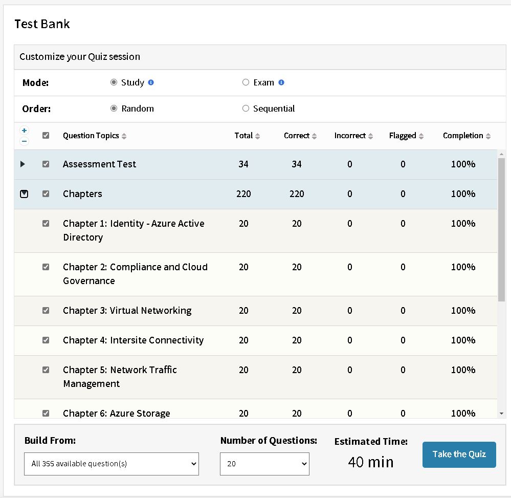Open the Build From dropdown
This screenshot has height=498, width=511.
click(x=112, y=464)
